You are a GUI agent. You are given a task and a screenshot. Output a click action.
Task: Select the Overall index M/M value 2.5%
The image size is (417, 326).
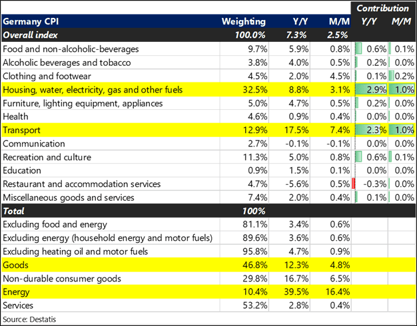click(x=336, y=35)
